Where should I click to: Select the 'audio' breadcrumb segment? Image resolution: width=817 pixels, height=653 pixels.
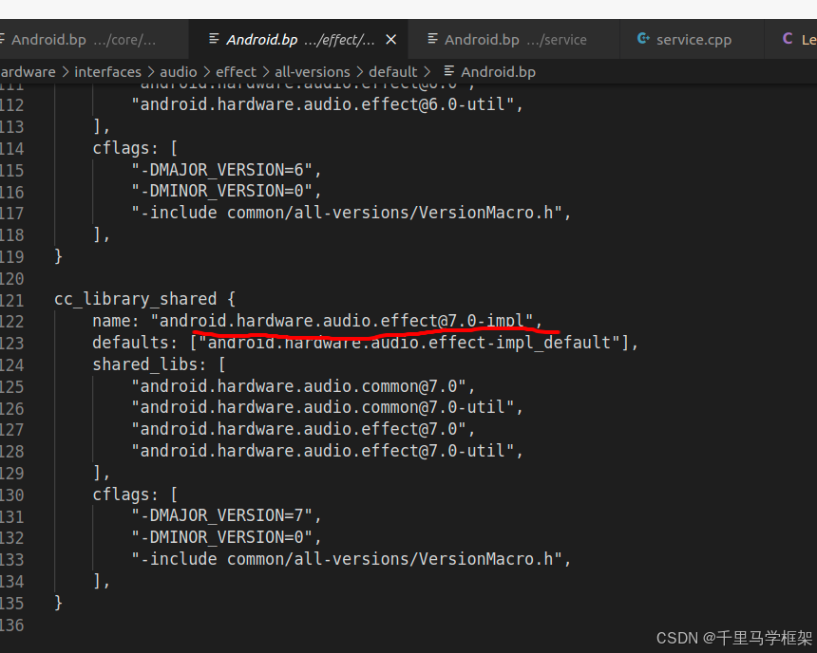pos(179,72)
